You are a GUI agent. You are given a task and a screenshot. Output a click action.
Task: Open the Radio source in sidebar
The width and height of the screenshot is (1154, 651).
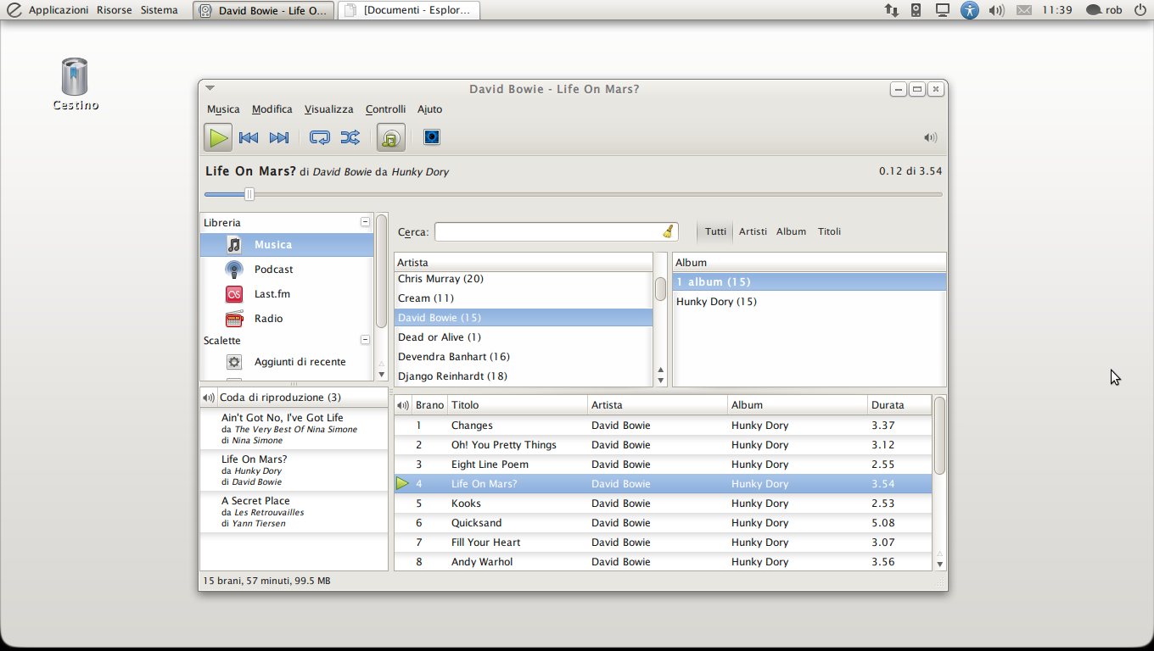tap(287, 319)
